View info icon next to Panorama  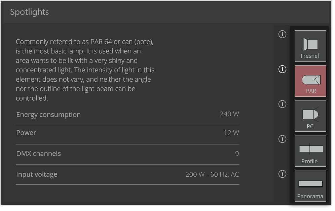(283, 174)
